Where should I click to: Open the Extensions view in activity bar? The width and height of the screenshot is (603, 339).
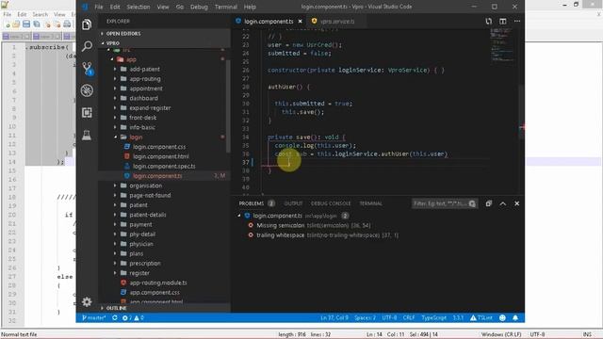[87, 112]
